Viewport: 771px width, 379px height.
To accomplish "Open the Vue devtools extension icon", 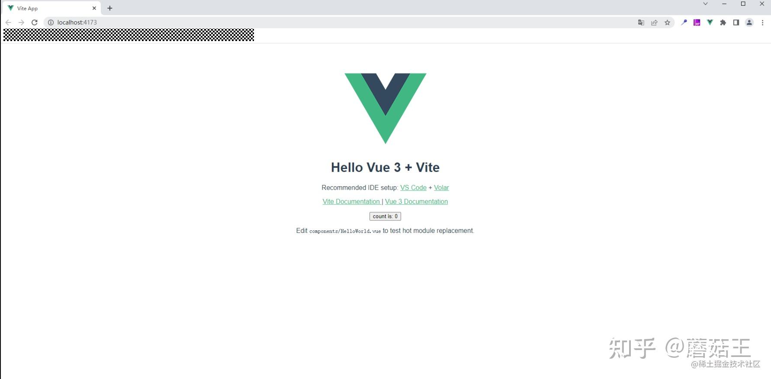I will point(710,22).
